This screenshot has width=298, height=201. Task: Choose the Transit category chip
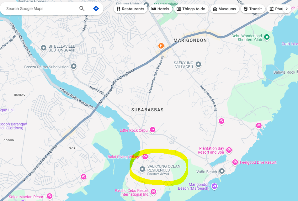click(253, 9)
